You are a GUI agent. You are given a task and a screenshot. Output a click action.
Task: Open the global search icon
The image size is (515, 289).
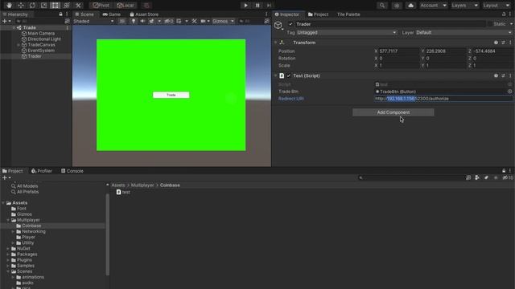[382, 6]
